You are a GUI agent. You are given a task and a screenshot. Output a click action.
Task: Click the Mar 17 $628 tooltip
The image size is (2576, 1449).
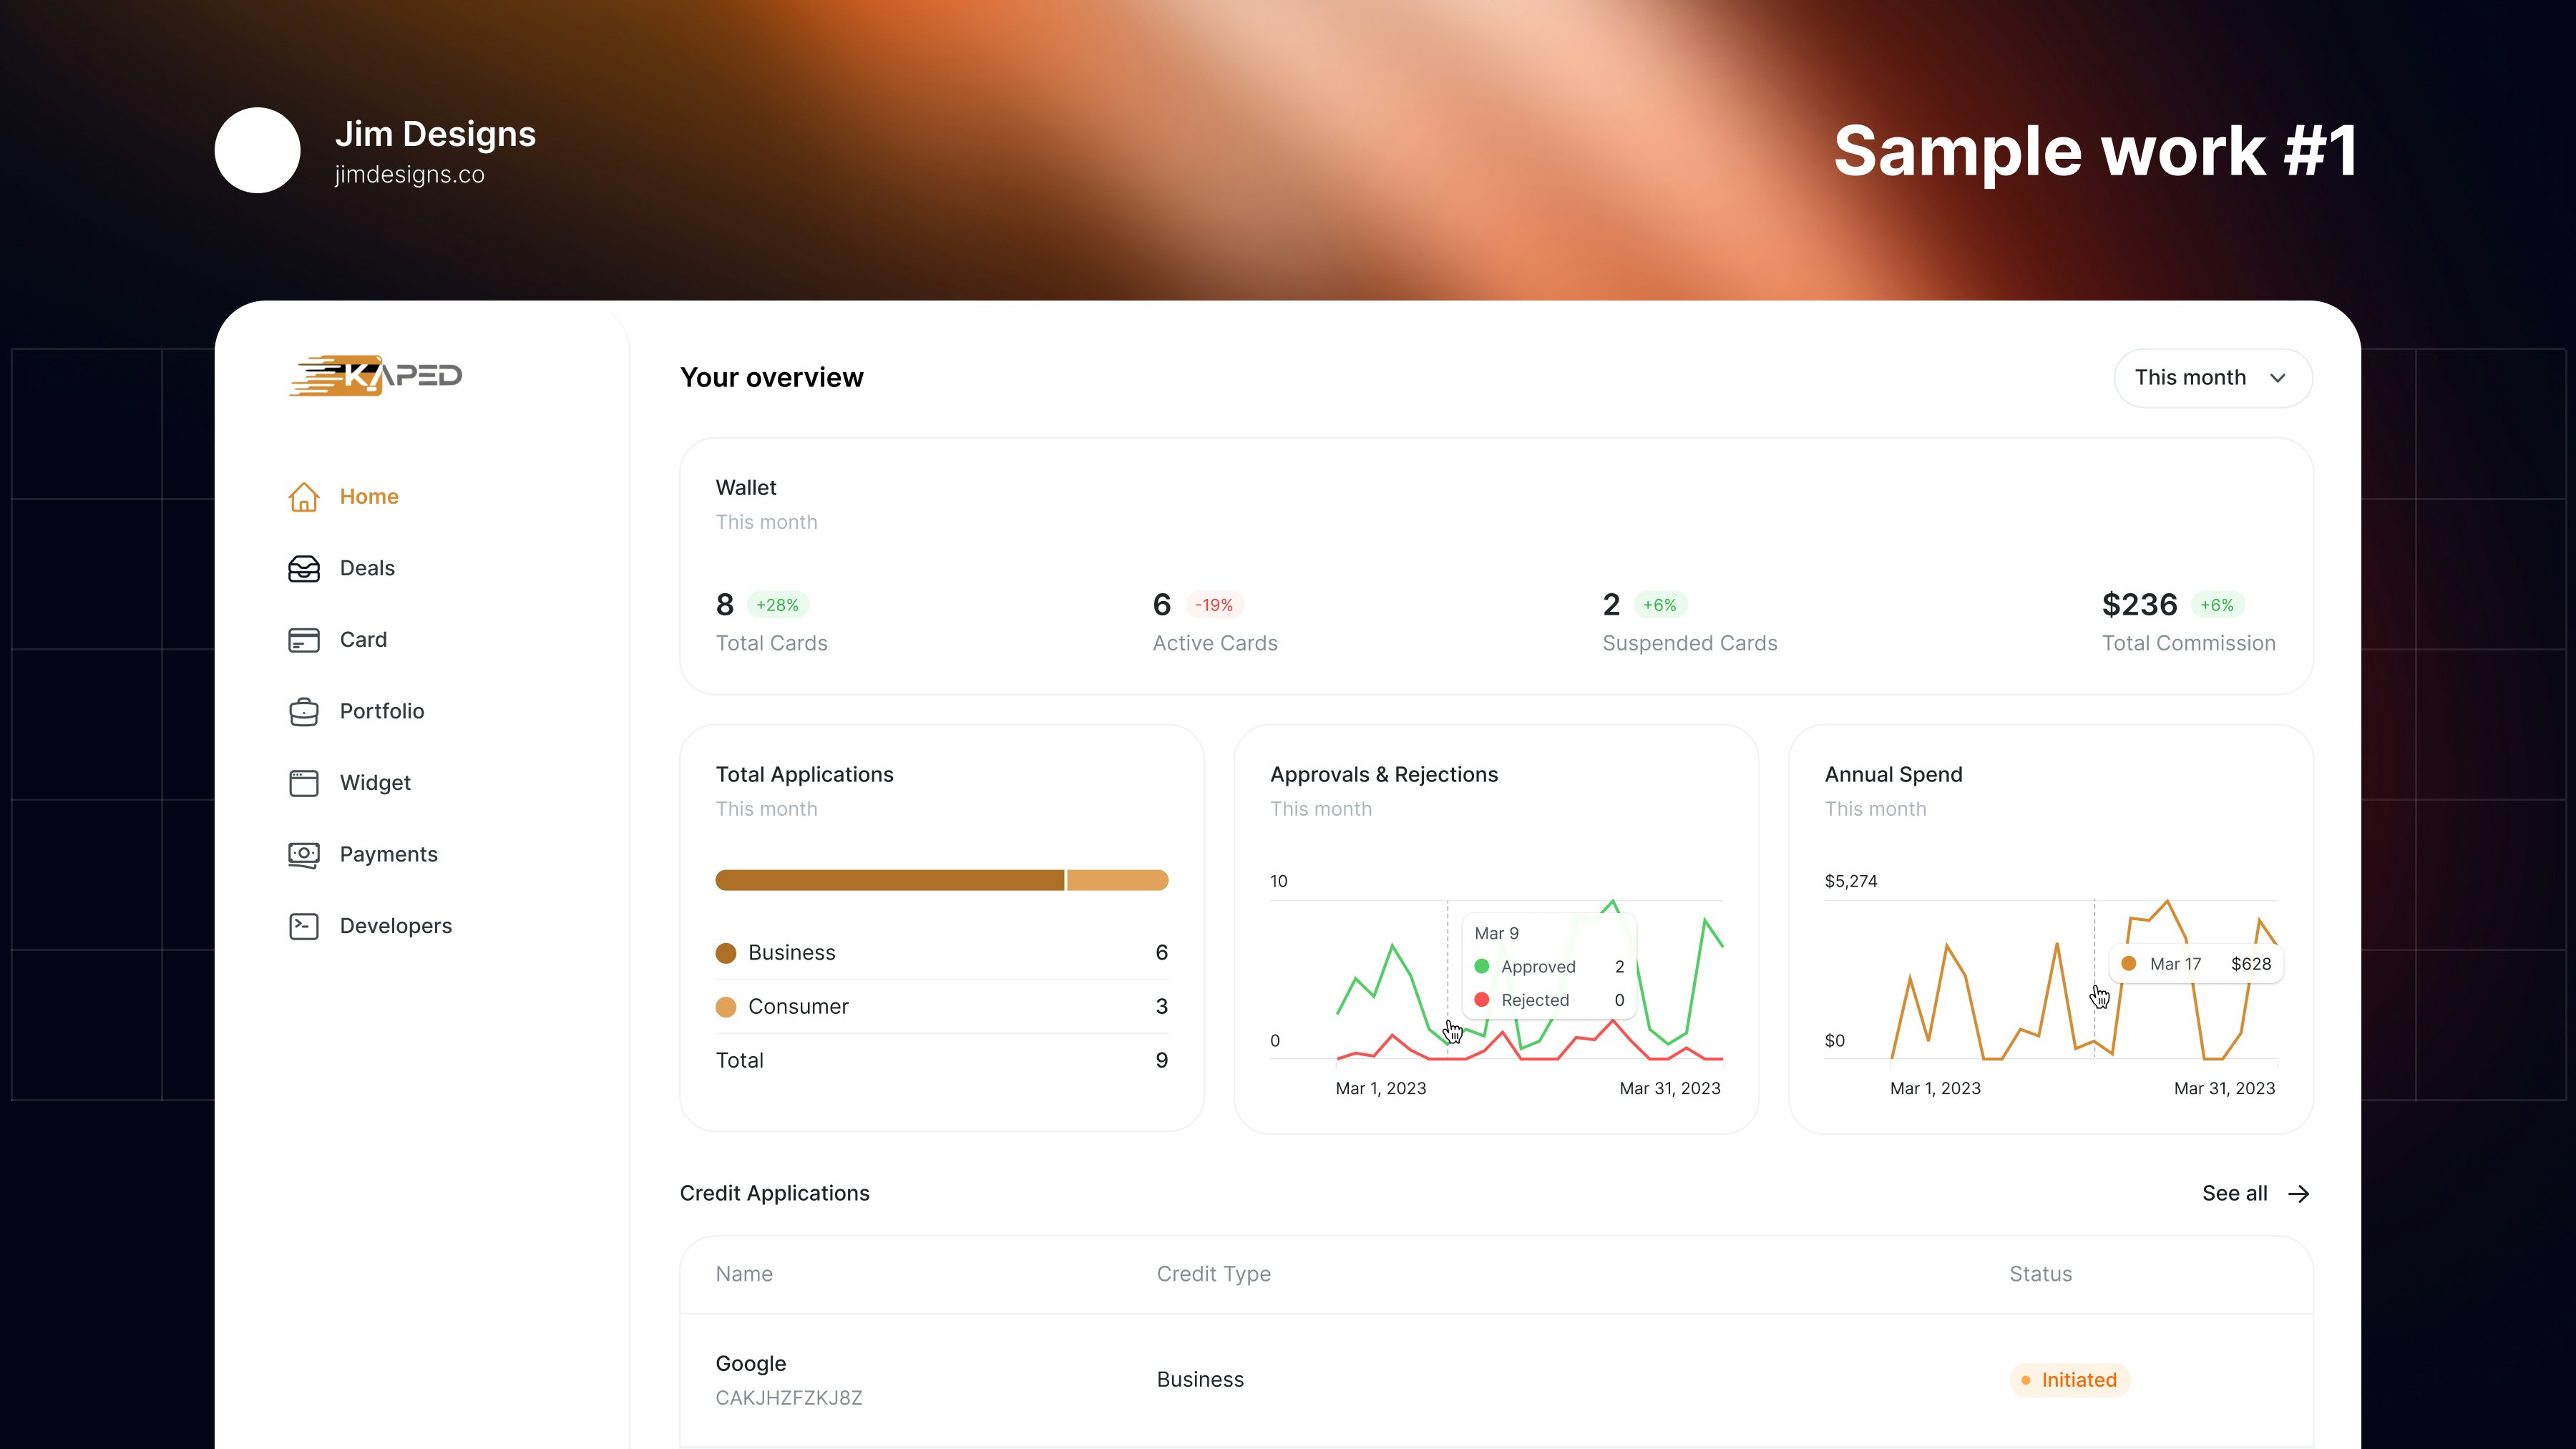coord(2196,964)
